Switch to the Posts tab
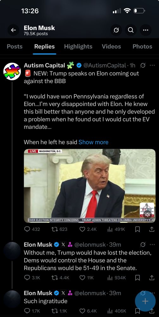The image size is (159, 317). [x=15, y=47]
